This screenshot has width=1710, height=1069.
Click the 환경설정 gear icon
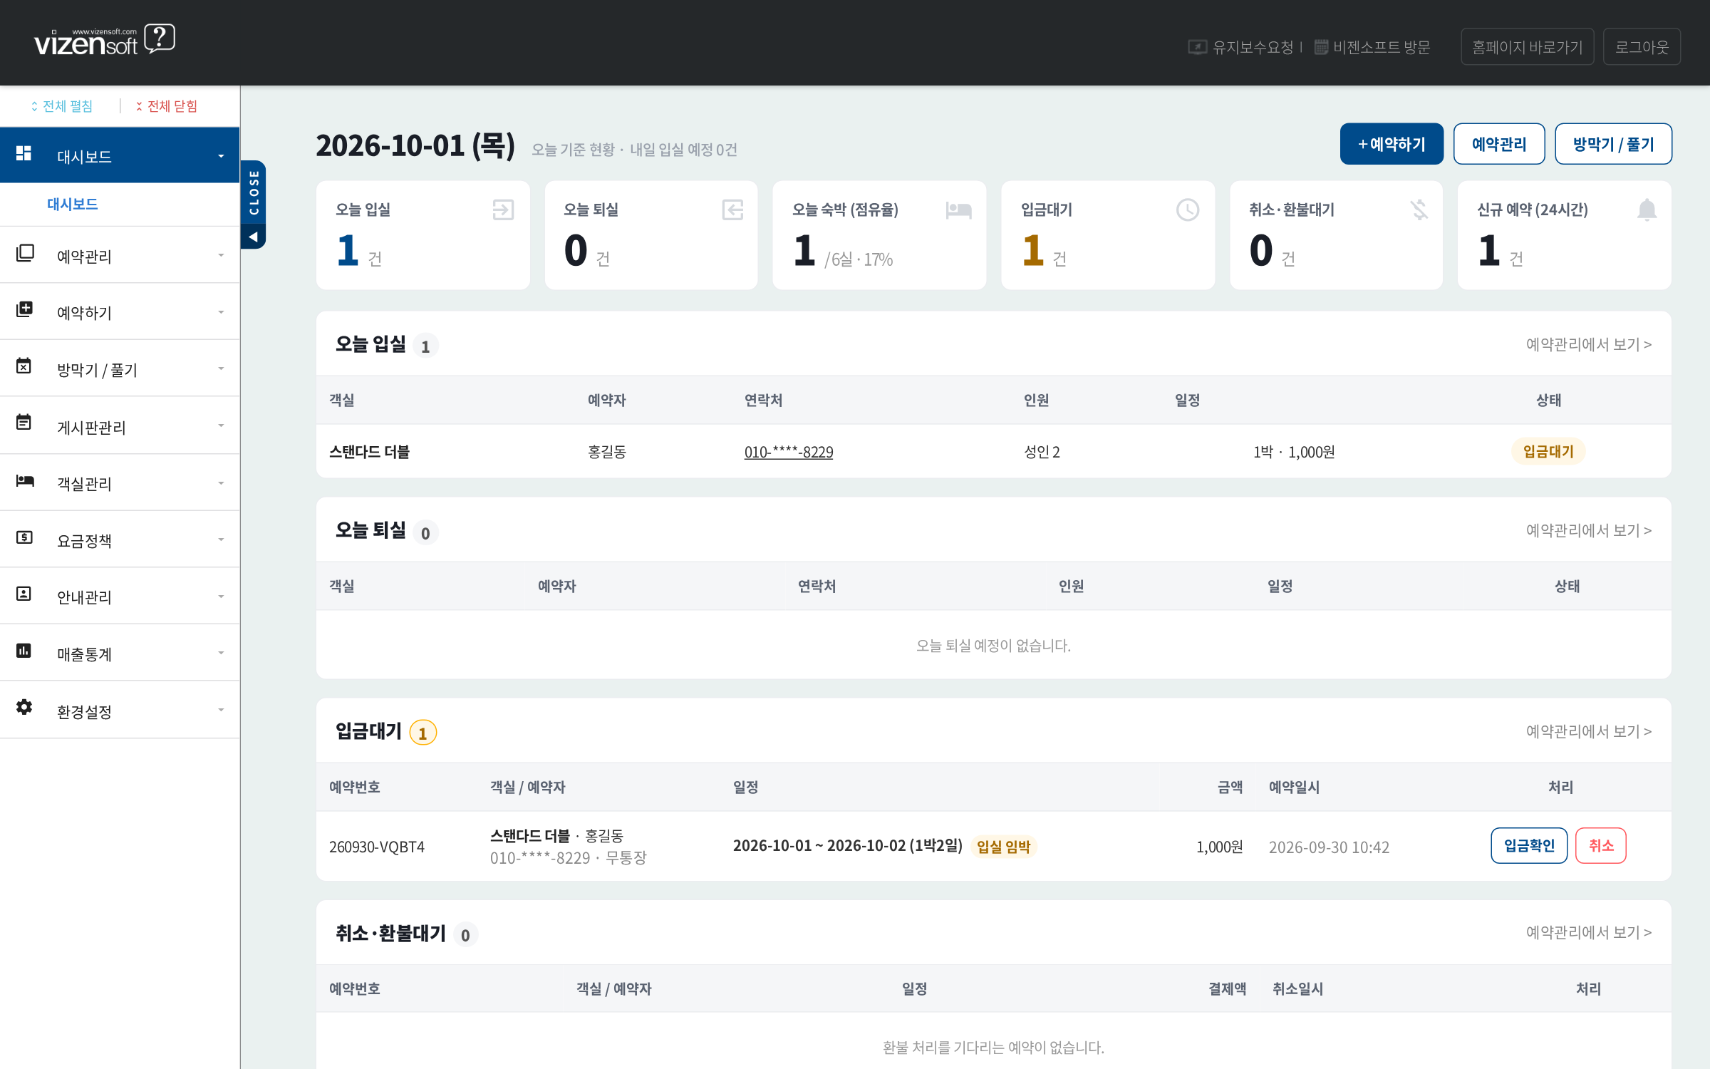(24, 707)
